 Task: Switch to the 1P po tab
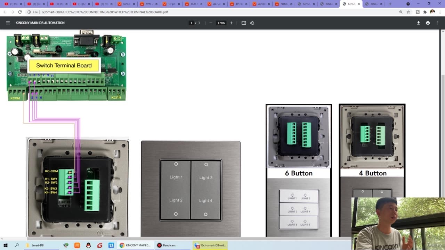pos(171,4)
